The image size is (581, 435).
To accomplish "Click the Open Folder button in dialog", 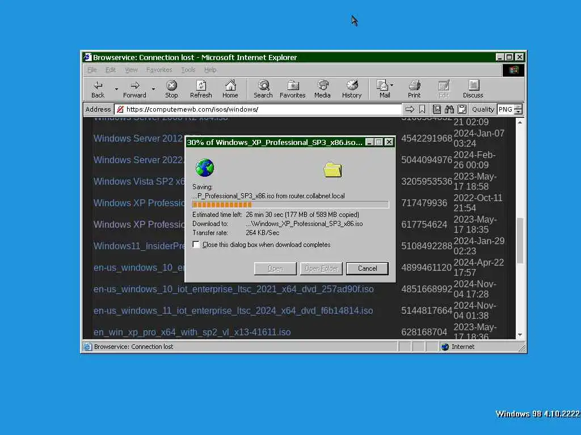I will 321,268.
